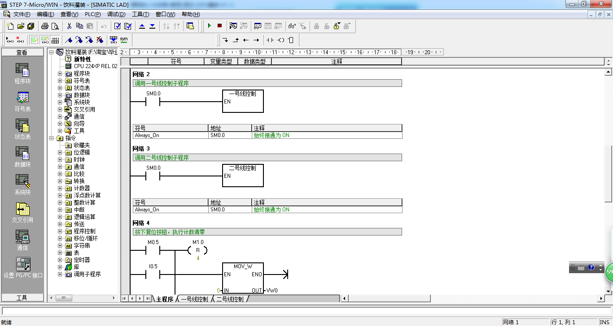613x326 pixels.
Task: Expand the 调用子程序 folder
Action: (60, 274)
